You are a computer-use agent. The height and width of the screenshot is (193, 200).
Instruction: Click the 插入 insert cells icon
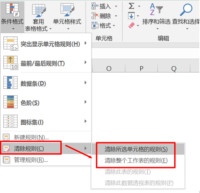tap(95, 6)
